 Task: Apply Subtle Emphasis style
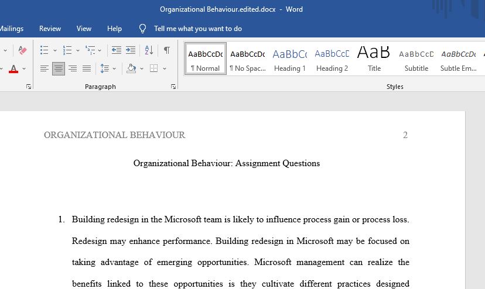coord(459,59)
